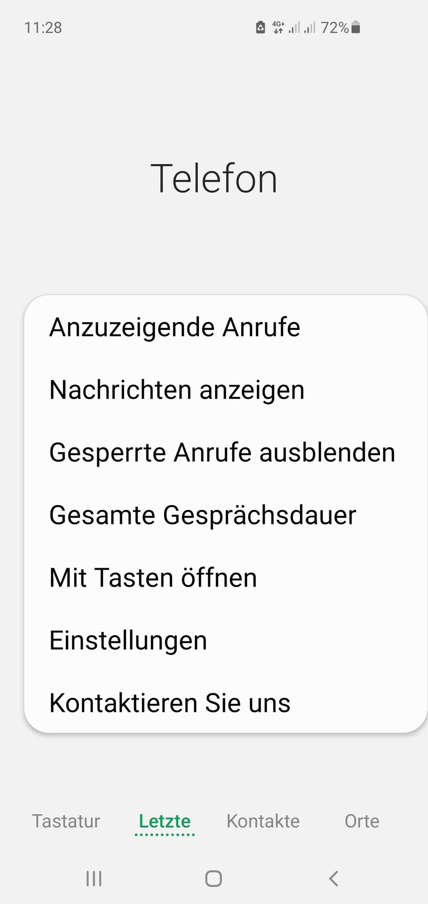
Task: Show Gesamte Gesprächsdauer
Action: point(226,515)
